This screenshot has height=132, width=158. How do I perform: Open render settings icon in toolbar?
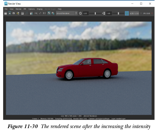coord(31,13)
